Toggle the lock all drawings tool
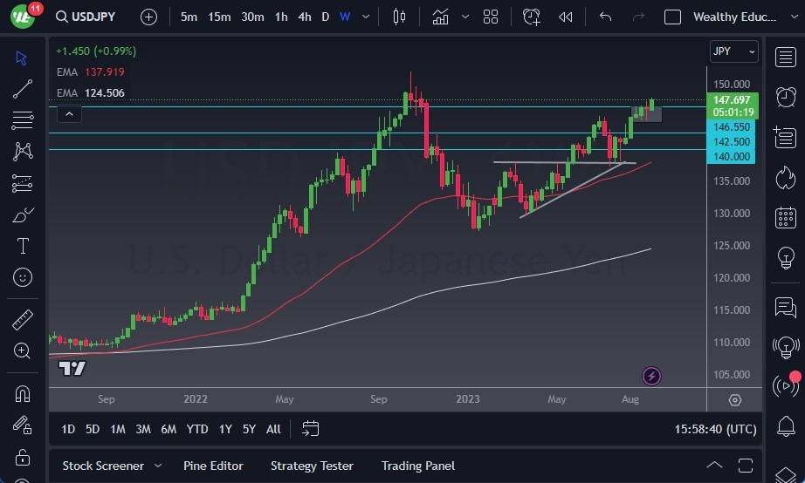The image size is (805, 483). [23, 457]
